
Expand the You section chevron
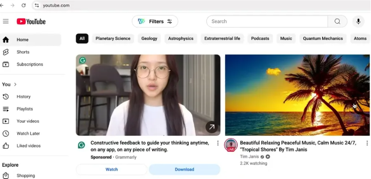[x=15, y=84]
